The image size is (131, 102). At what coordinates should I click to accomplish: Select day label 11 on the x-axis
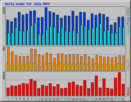46,99
